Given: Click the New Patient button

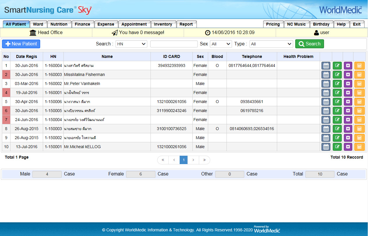Looking at the screenshot, I should click(21, 44).
